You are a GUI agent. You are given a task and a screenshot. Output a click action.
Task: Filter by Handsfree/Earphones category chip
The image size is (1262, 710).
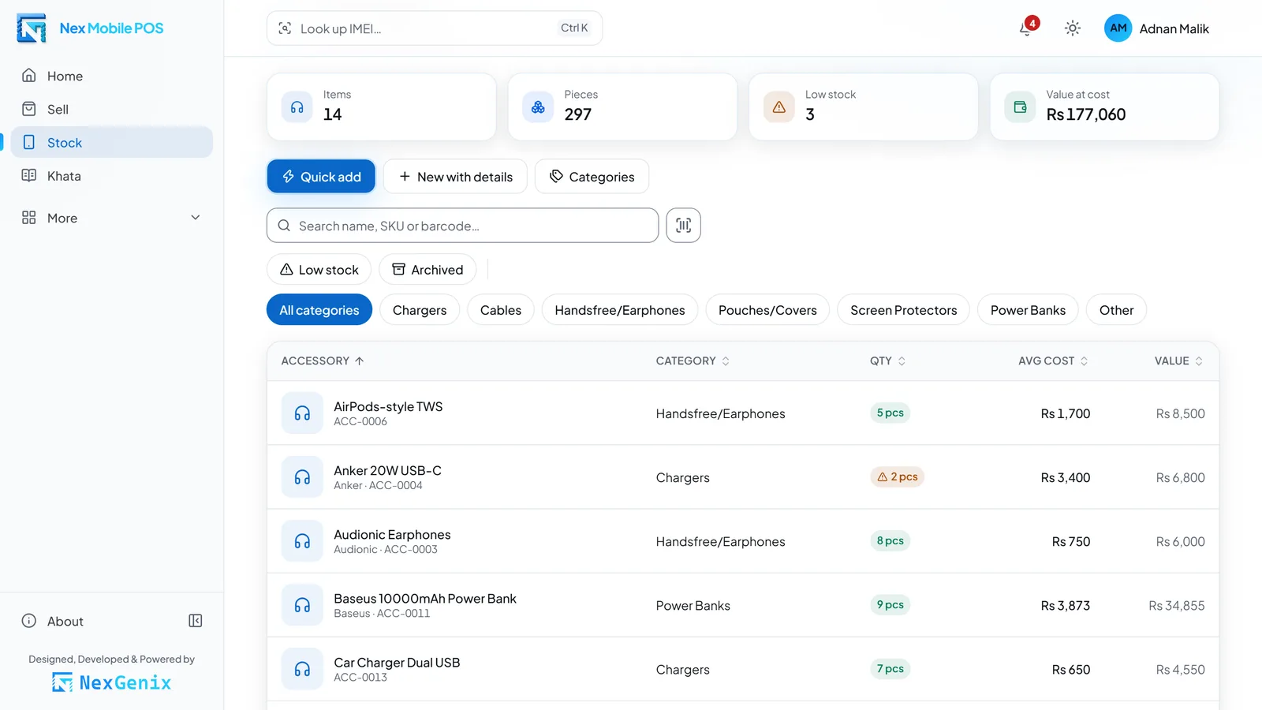(620, 310)
